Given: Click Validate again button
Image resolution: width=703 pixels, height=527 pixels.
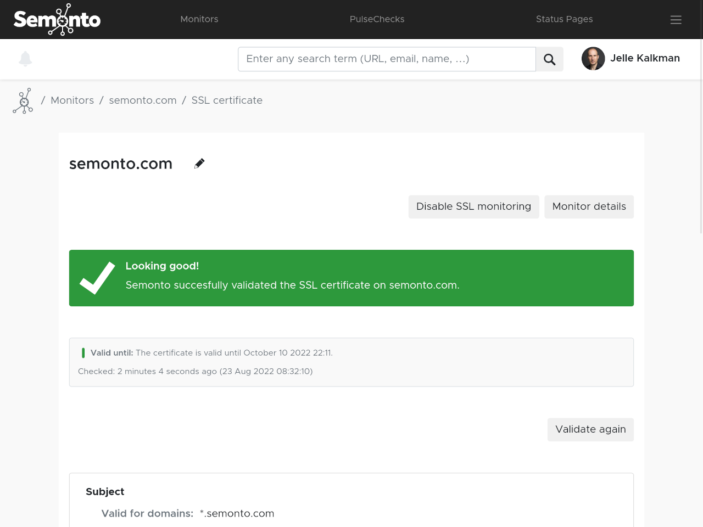Looking at the screenshot, I should pyautogui.click(x=590, y=429).
